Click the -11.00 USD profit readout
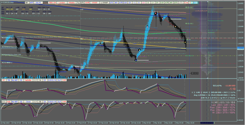The image size is (245, 125). 230,85
